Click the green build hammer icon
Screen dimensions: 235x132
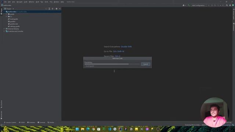point(189,5)
